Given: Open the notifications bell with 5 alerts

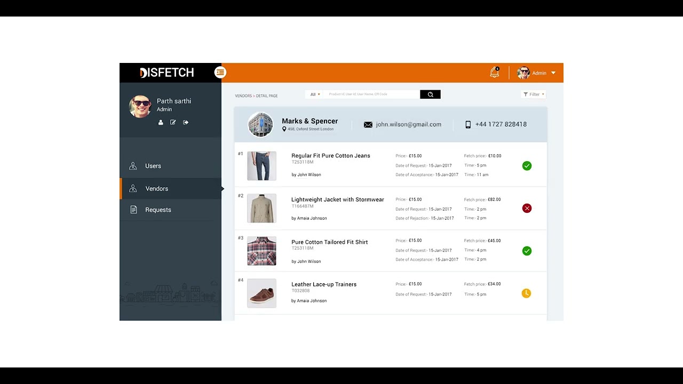Looking at the screenshot, I should click(x=494, y=73).
